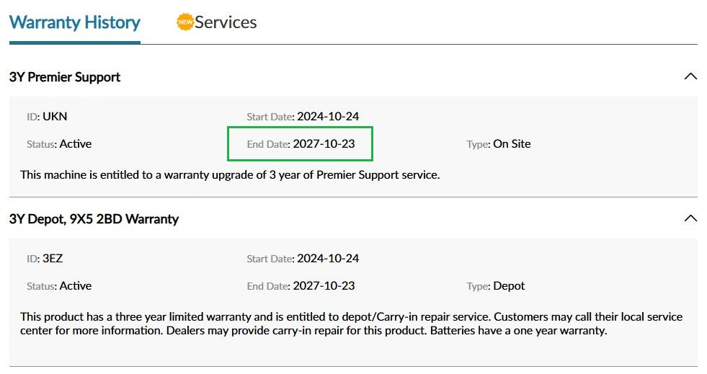Click the orange NEW badge icon
Image resolution: width=707 pixels, height=374 pixels.
pyautogui.click(x=185, y=22)
